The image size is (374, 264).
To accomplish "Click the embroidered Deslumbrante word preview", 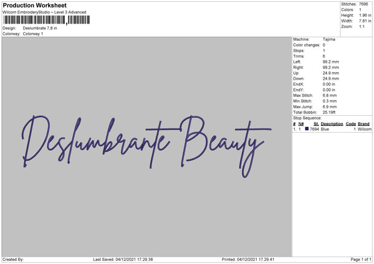I will coord(95,141).
